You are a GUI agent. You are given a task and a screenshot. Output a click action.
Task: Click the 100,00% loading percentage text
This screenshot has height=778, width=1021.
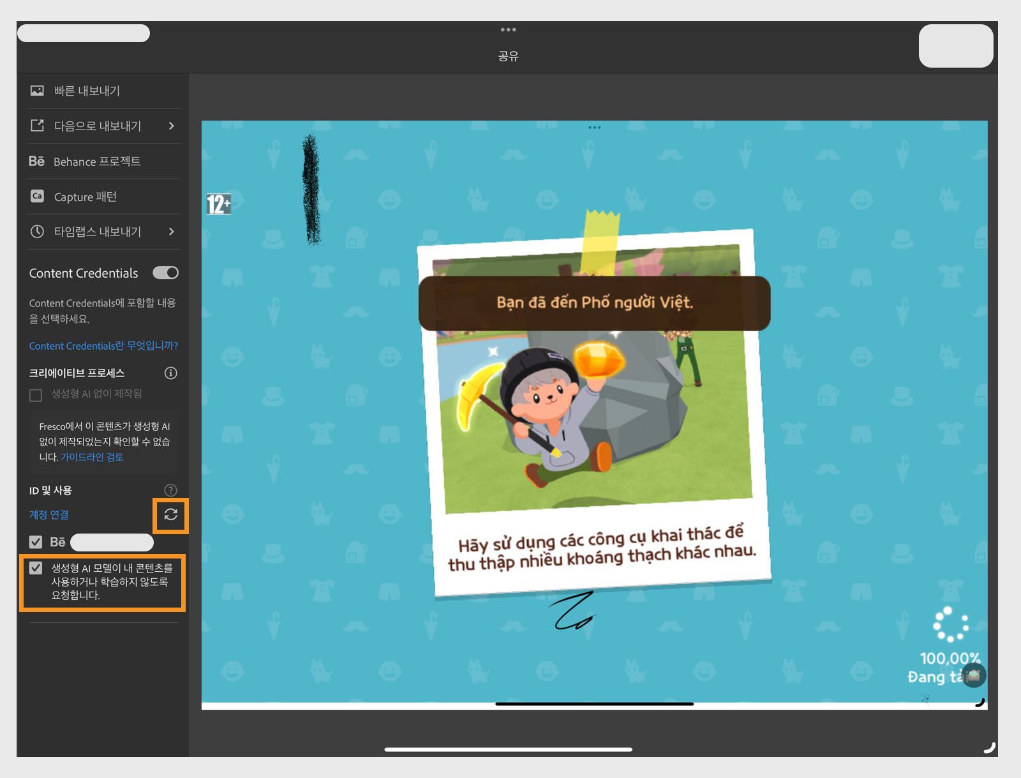(x=950, y=658)
